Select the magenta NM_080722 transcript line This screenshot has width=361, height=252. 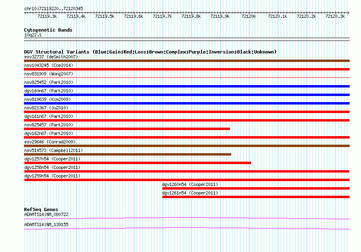click(187, 218)
